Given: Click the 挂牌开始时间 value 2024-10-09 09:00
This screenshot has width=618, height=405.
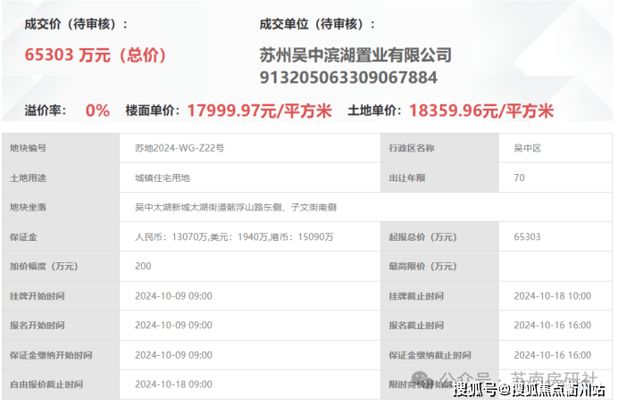Looking at the screenshot, I should tap(174, 296).
